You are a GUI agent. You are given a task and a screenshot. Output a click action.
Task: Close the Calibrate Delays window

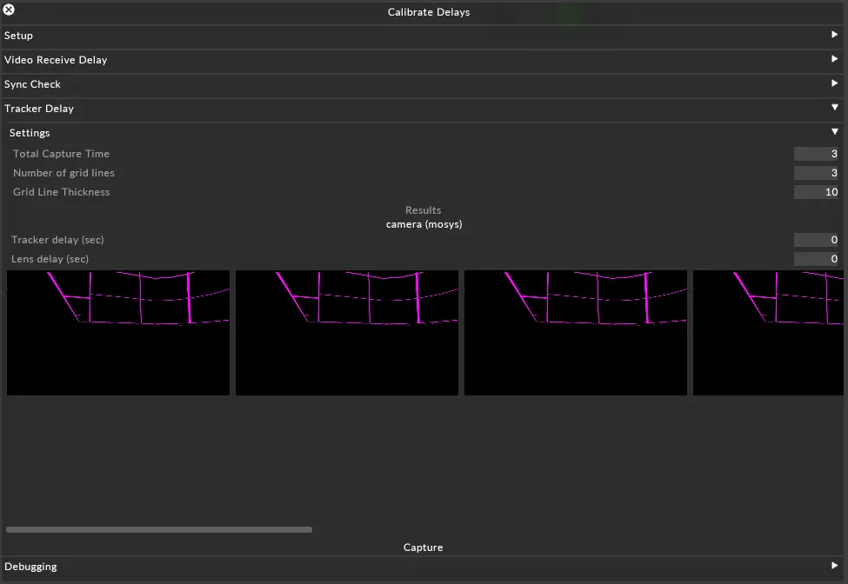10,10
